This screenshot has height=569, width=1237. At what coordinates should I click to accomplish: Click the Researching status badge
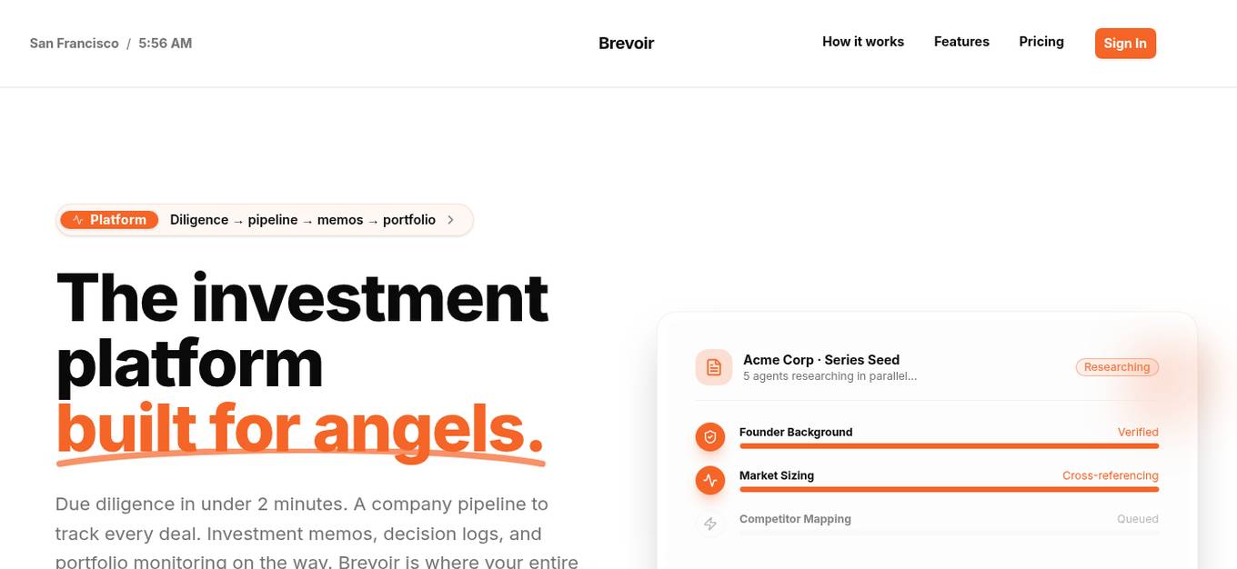point(1117,367)
